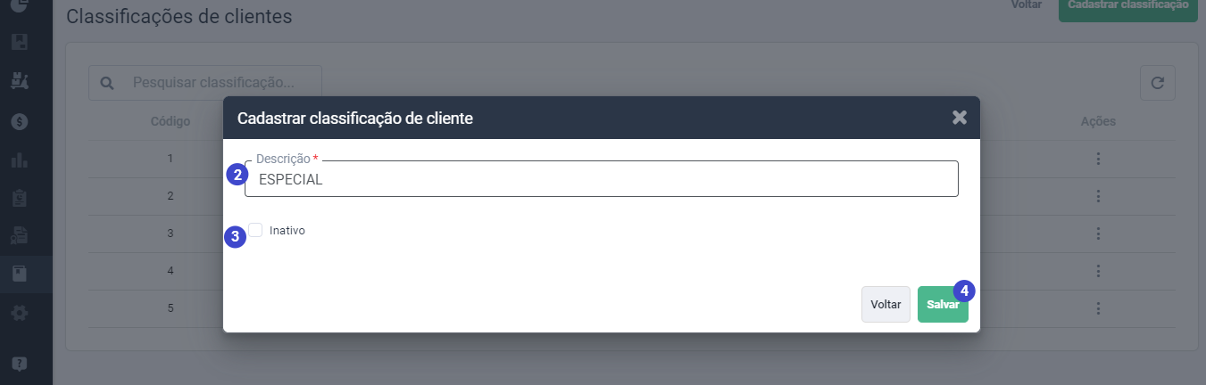The height and width of the screenshot is (385, 1206).
Task: Close the Cadastrar classificação dialog with X
Action: pos(960,118)
